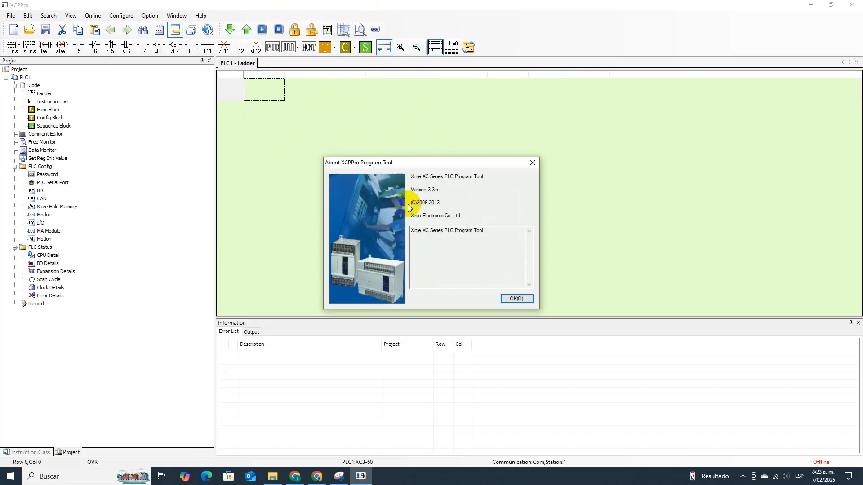
Task: Zoom out the ladder view
Action: (417, 47)
